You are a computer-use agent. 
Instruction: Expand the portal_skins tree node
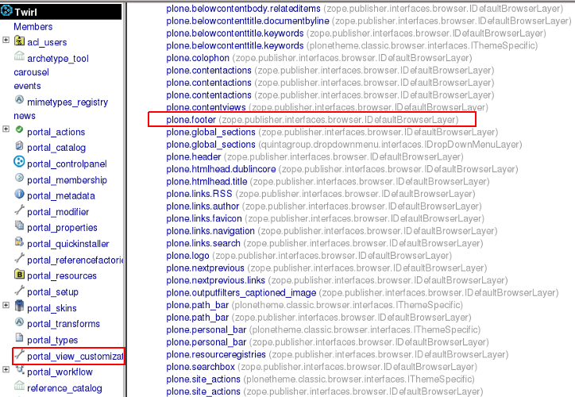(6, 305)
